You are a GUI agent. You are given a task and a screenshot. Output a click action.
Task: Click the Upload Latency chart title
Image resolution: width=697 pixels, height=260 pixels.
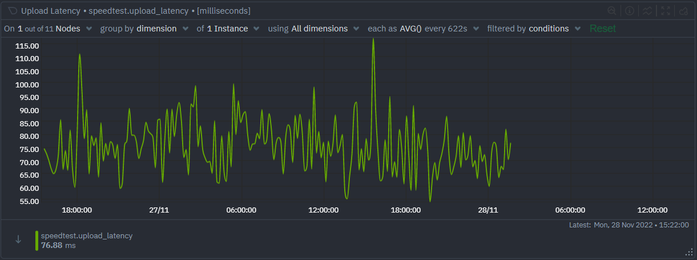click(x=50, y=11)
